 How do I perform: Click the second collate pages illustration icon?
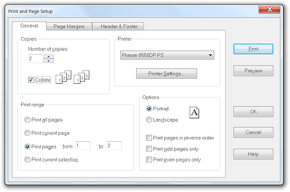82,77
